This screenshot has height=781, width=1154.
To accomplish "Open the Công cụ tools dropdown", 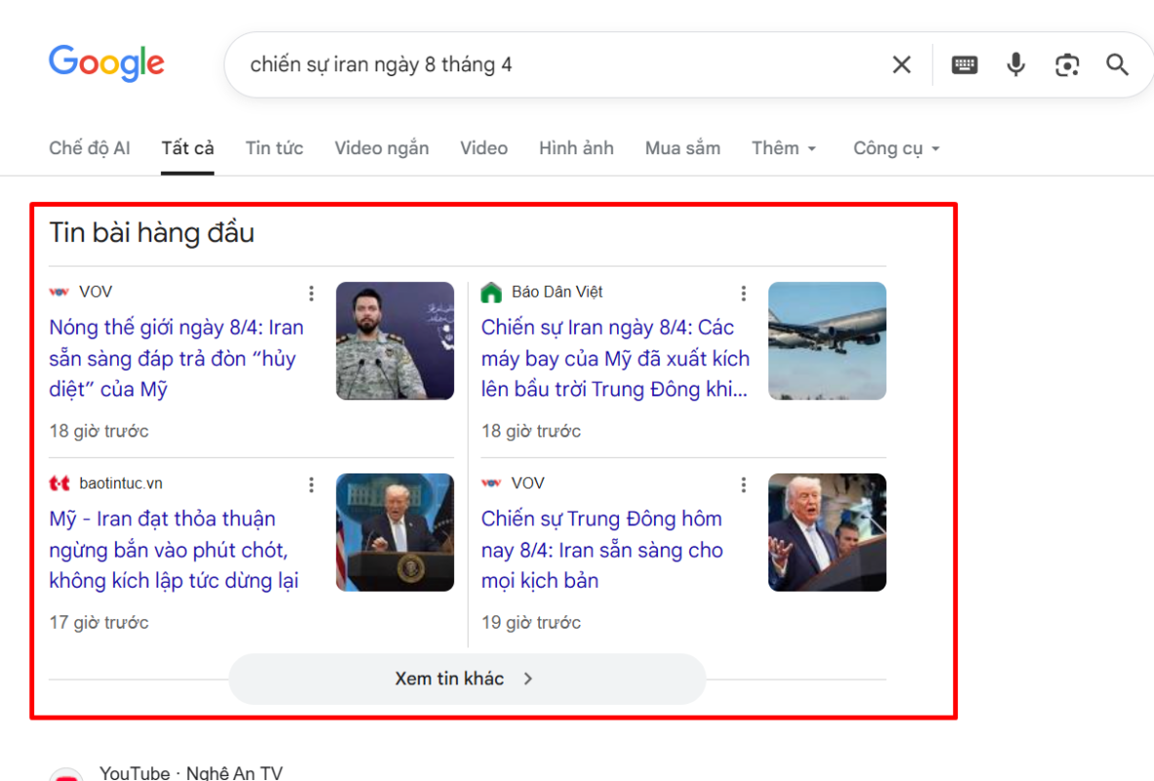I will 895,148.
